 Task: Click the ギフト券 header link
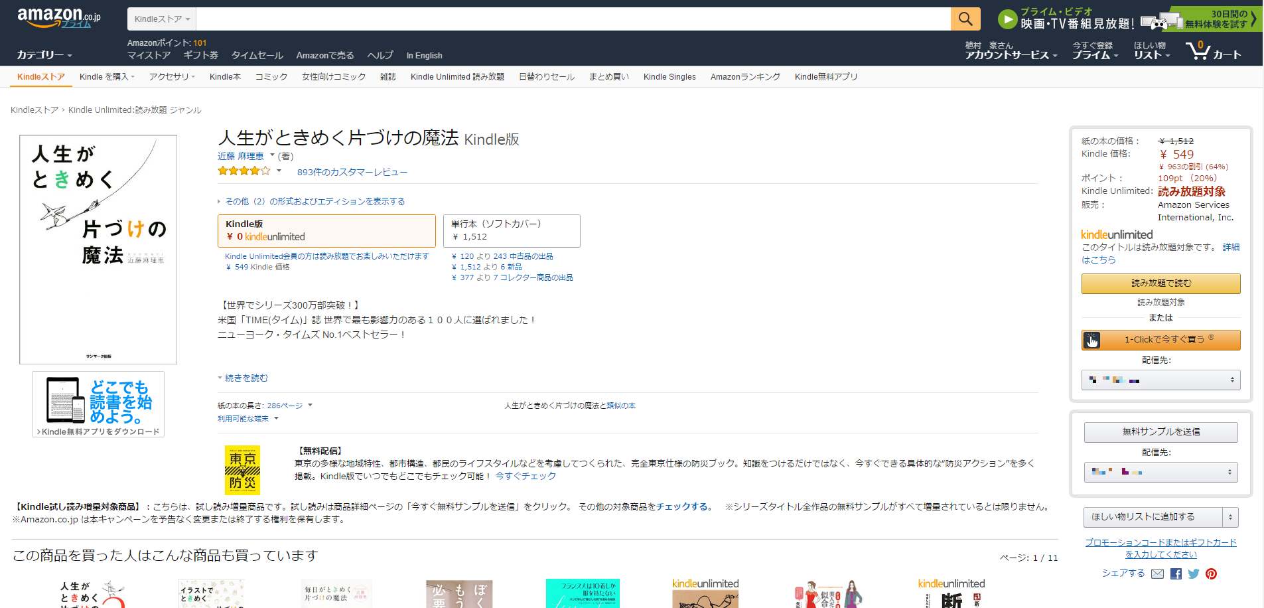pos(201,56)
